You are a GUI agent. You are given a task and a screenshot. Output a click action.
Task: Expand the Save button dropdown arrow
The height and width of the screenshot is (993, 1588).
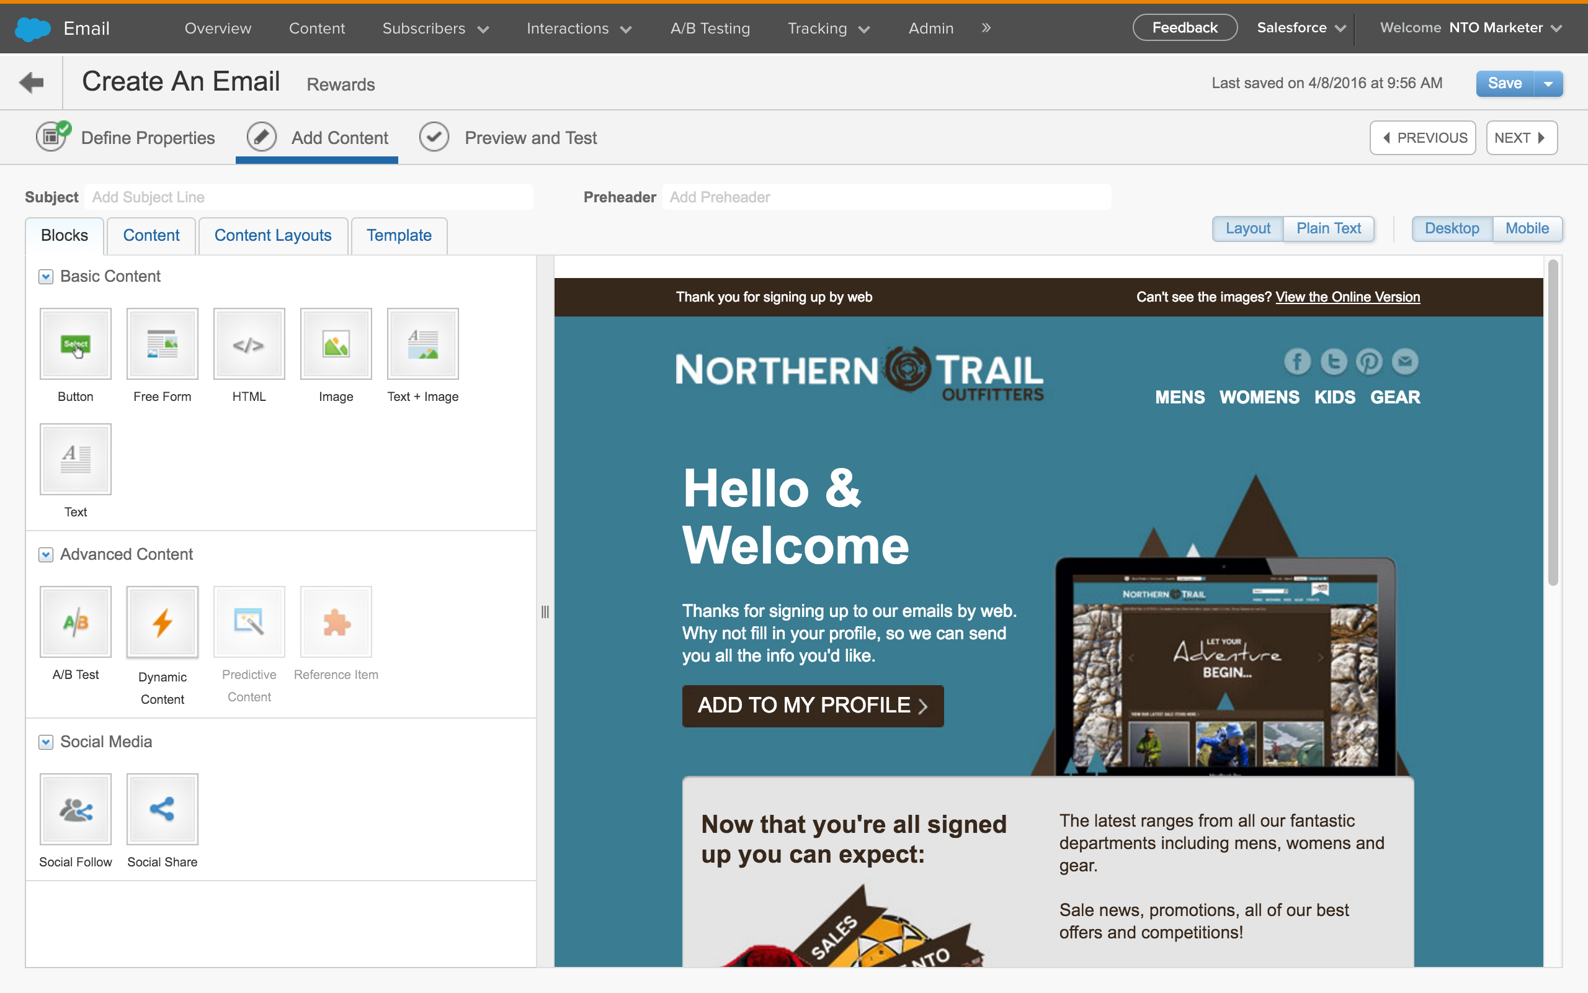[1548, 83]
